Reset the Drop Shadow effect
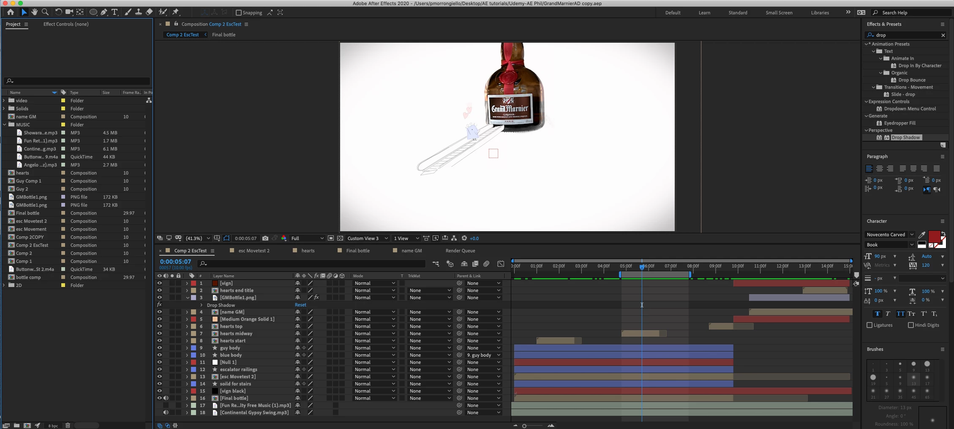This screenshot has height=429, width=954. click(300, 305)
